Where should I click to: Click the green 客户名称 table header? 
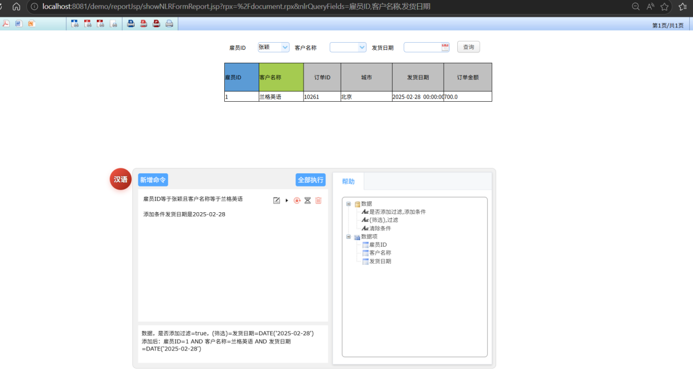pos(281,77)
